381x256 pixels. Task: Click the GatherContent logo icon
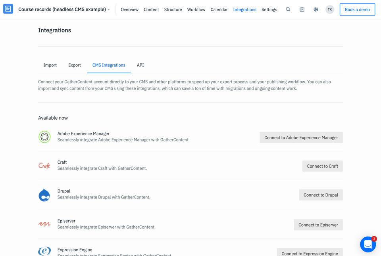(8, 9)
